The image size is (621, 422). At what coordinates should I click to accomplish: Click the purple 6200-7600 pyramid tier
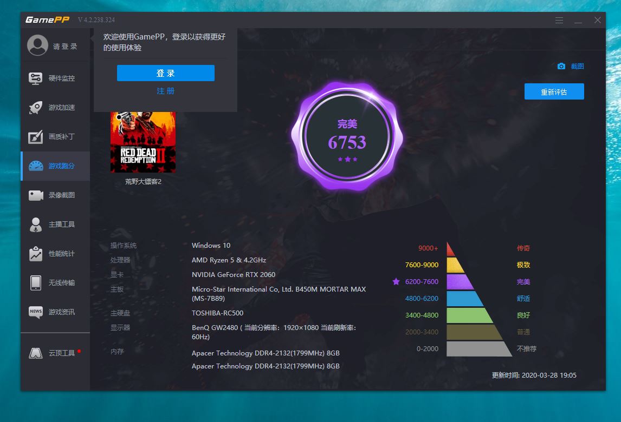coord(460,282)
